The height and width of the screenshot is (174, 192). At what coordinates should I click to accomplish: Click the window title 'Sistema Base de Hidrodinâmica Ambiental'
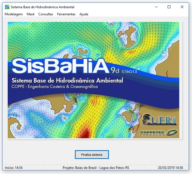(x=43, y=7)
